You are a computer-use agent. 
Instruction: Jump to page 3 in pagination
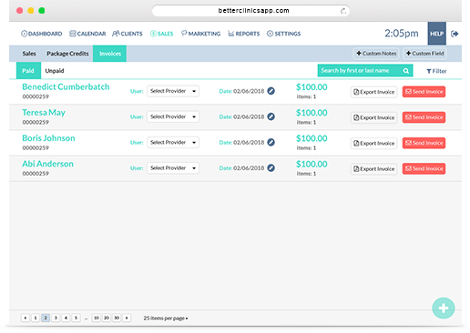click(x=56, y=318)
